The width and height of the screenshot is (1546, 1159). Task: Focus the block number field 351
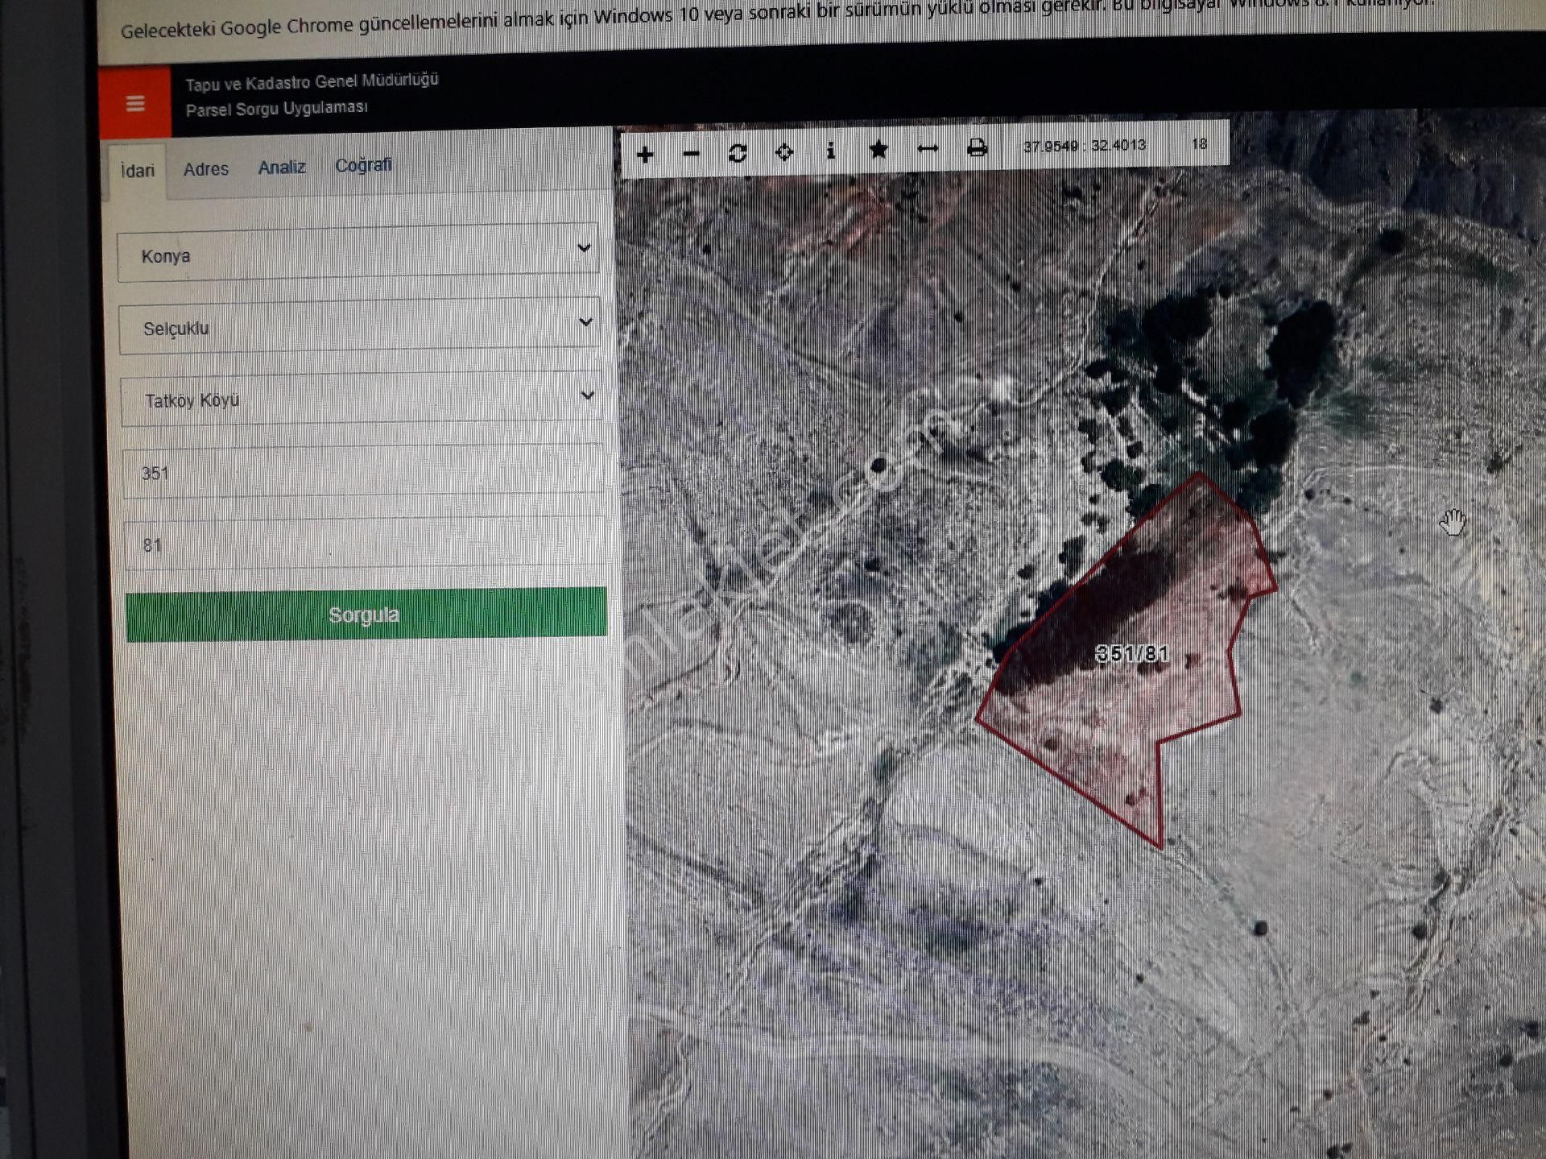362,470
